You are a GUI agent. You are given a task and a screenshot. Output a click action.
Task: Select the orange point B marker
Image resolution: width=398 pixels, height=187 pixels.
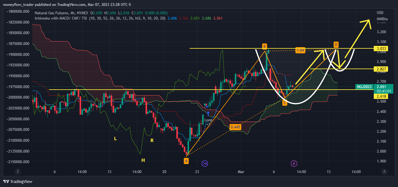pyautogui.click(x=264, y=47)
